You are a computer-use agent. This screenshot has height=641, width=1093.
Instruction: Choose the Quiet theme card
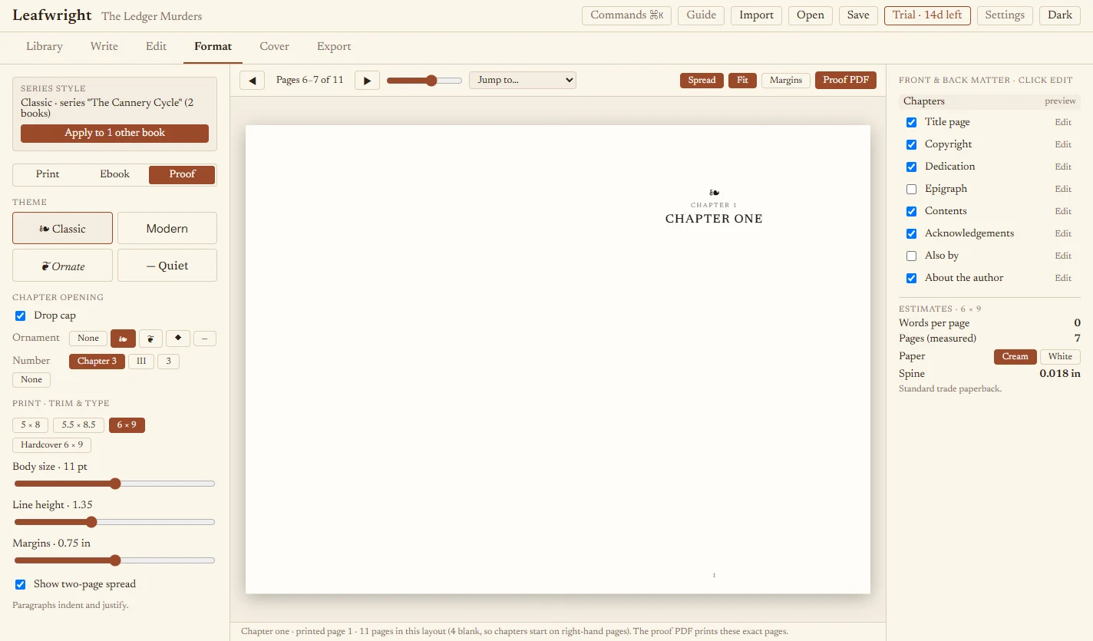point(167,266)
